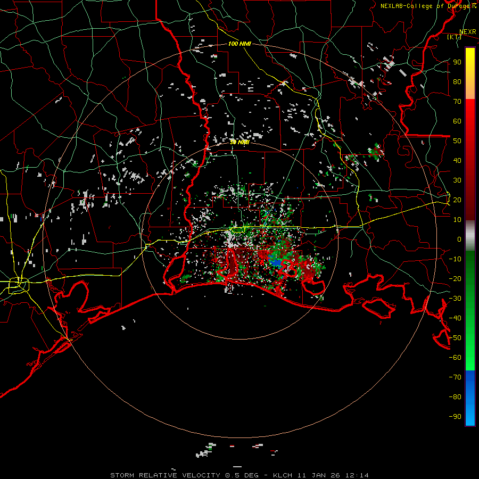Click the blue inbound velocity patch on radar
479x479 pixels.
(x=276, y=262)
